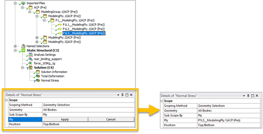263x134 pixels.
Task: Click the Solution Information icon
Action: point(38,72)
